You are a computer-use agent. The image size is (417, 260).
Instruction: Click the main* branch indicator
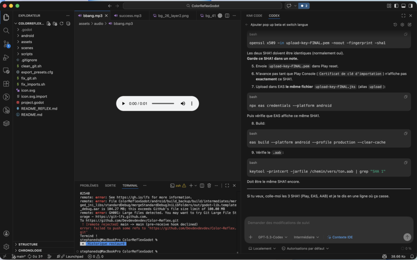18,256
